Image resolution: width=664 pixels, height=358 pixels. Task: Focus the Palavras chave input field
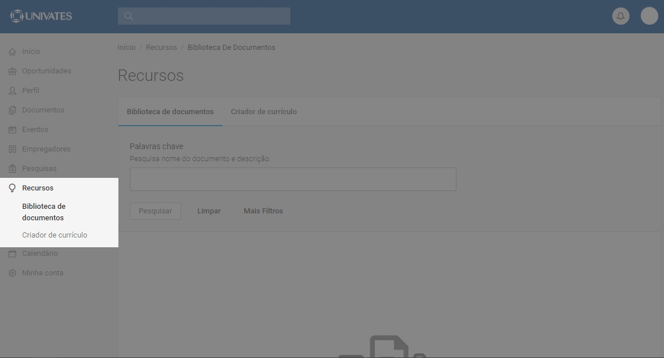point(293,180)
